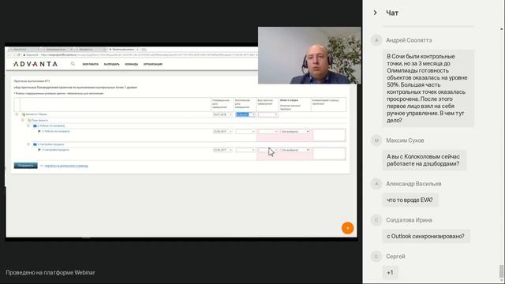Collapse the '1. Работы по контракту' group node
505x284 pixels.
pyautogui.click(x=28, y=126)
